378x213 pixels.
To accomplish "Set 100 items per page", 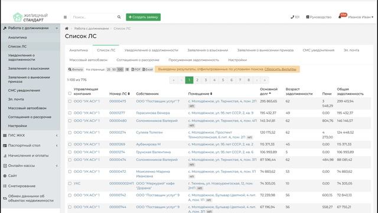I will click(120, 69).
